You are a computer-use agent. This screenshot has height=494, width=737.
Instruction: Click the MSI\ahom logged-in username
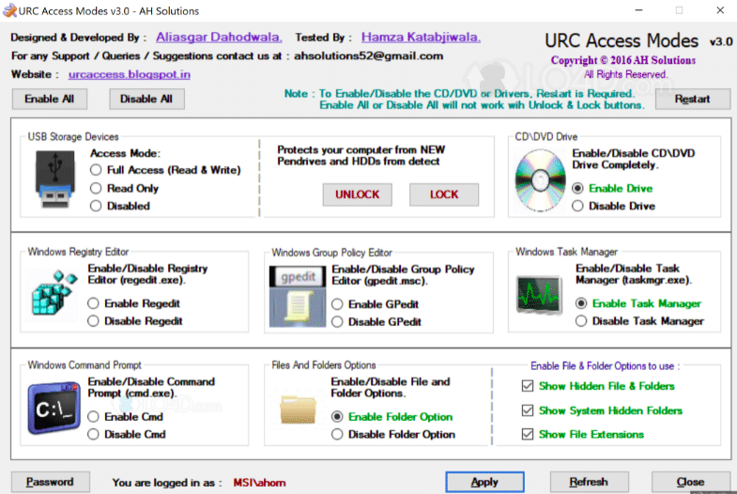259,483
